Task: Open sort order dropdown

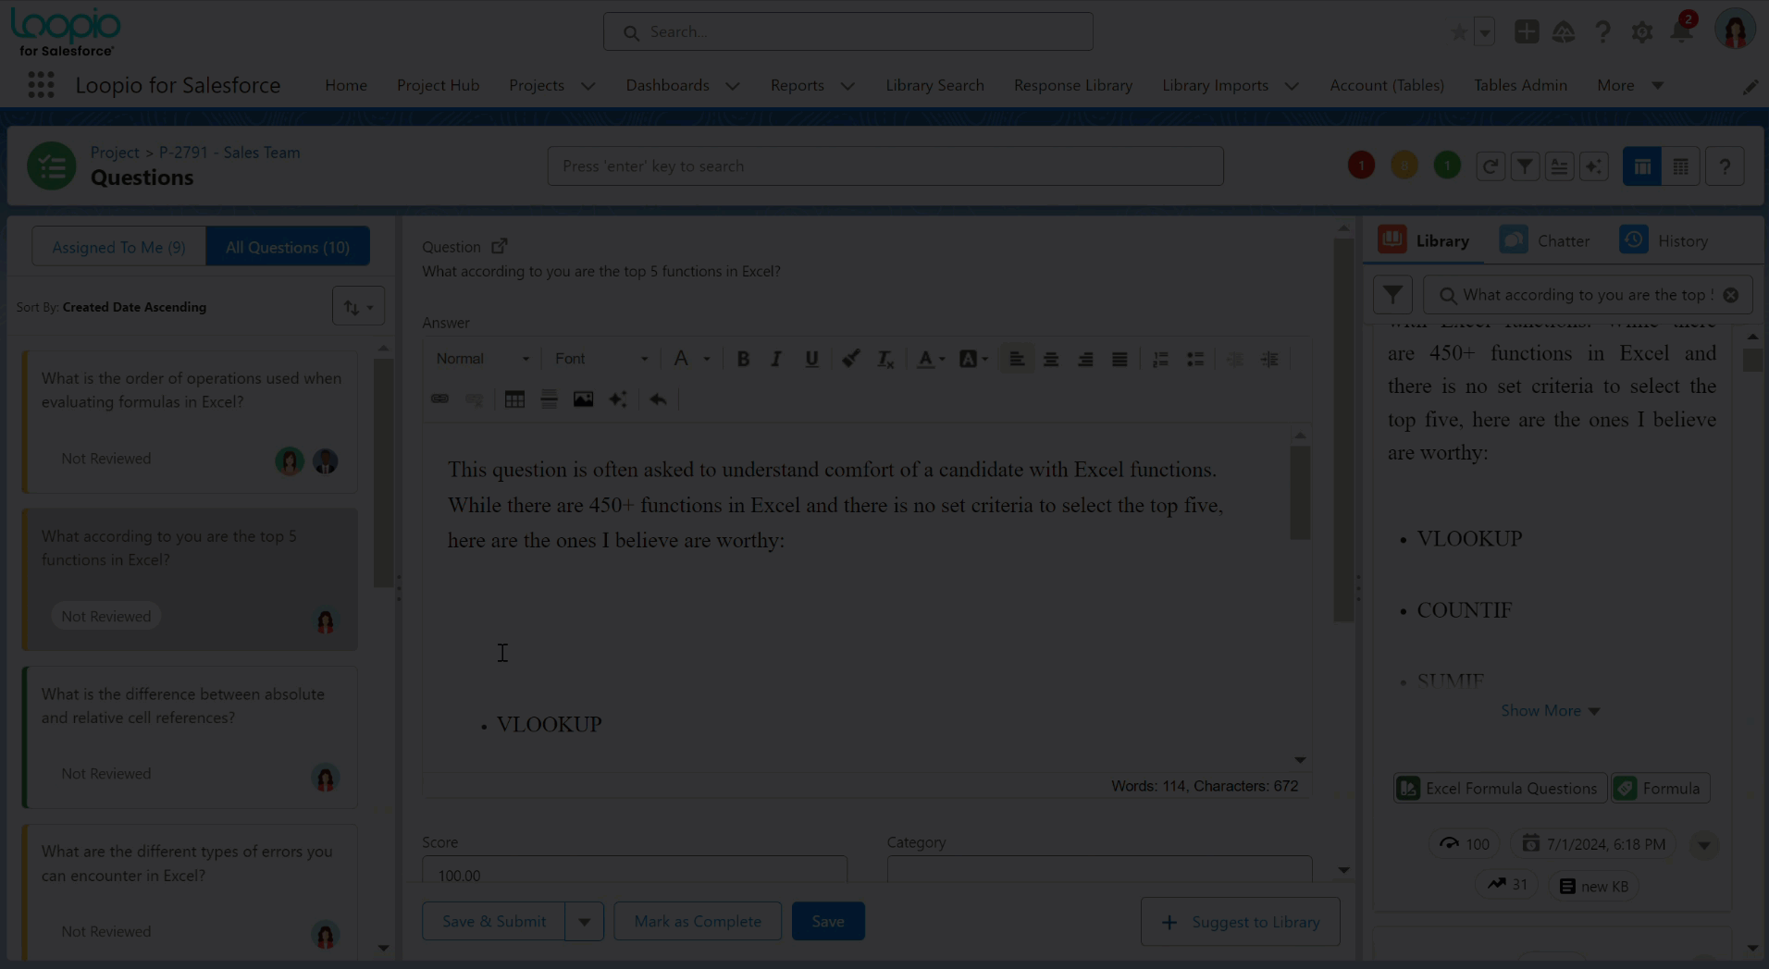Action: pos(358,306)
